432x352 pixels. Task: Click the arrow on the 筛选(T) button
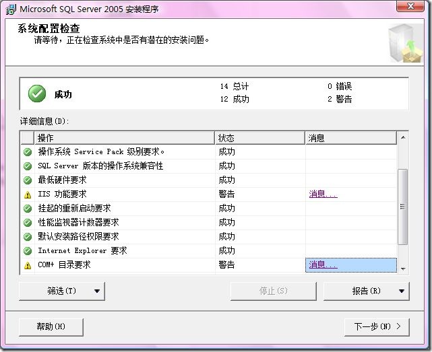(x=97, y=291)
